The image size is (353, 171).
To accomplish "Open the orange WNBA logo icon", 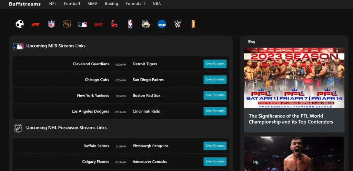I will tap(193, 24).
